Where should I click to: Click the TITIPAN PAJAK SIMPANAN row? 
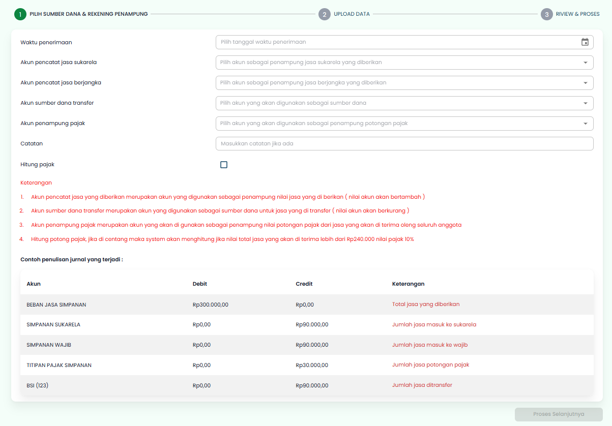pyautogui.click(x=59, y=366)
